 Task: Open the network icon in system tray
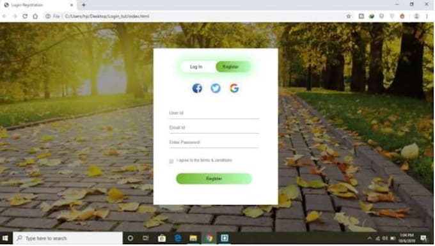[x=377, y=238]
